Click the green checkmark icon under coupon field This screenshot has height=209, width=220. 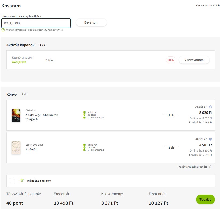tap(3, 30)
